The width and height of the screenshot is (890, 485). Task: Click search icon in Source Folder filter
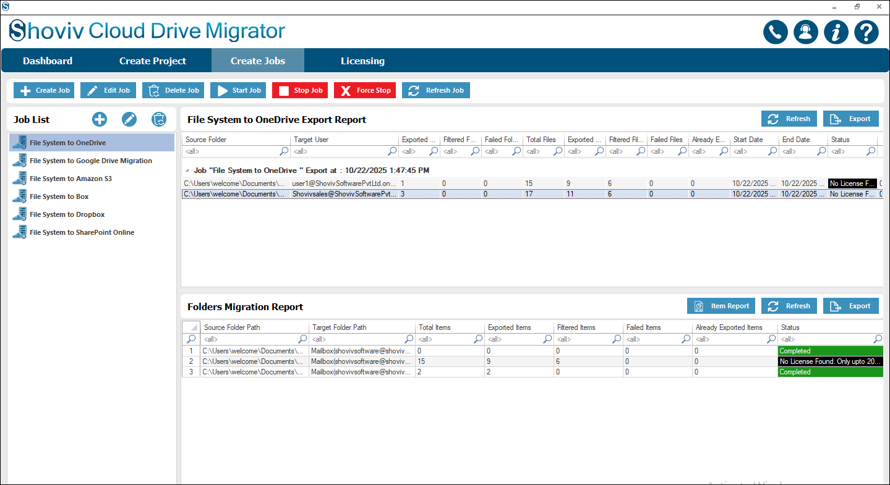pyautogui.click(x=284, y=151)
